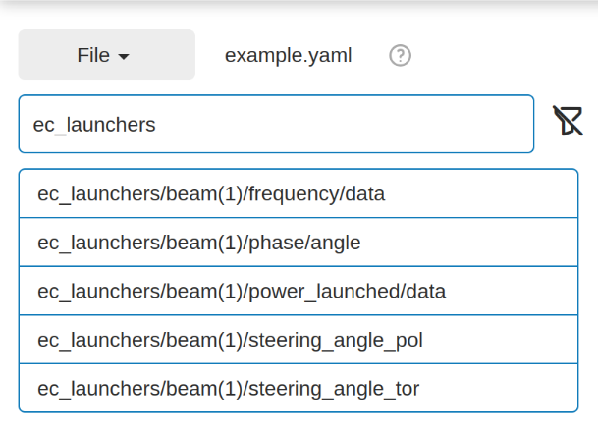Clear the filter with the funnel icon
The image size is (598, 433).
568,121
